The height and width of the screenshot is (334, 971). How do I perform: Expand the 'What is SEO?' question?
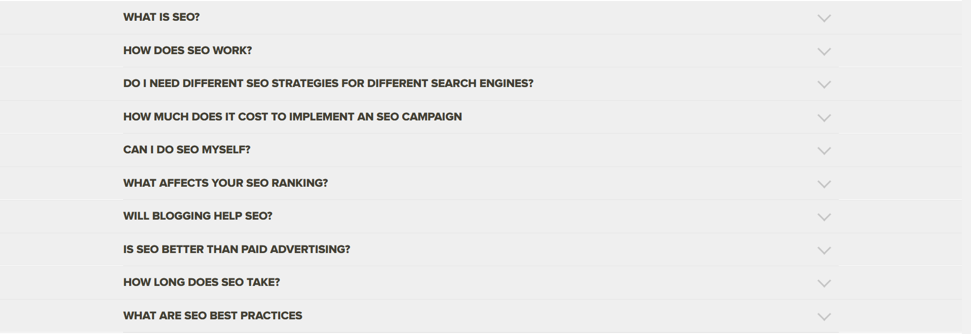point(162,17)
